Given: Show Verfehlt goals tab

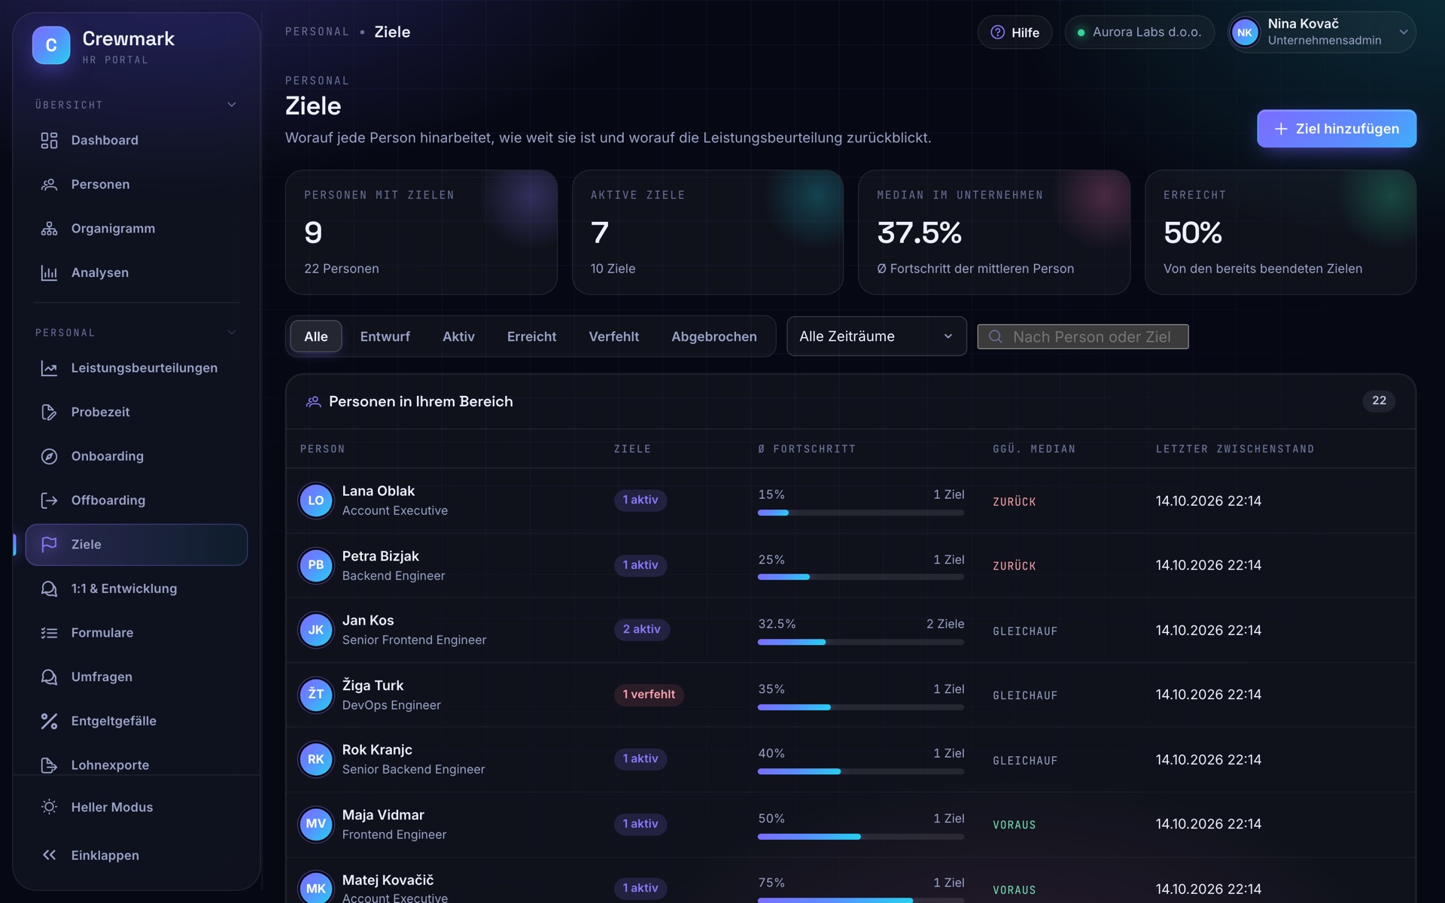Looking at the screenshot, I should tap(614, 336).
